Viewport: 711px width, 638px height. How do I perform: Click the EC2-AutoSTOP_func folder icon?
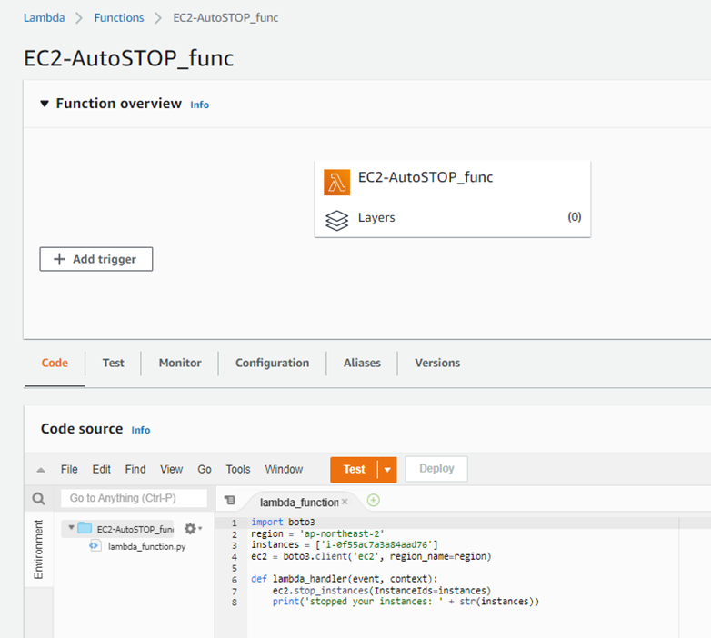(x=85, y=528)
